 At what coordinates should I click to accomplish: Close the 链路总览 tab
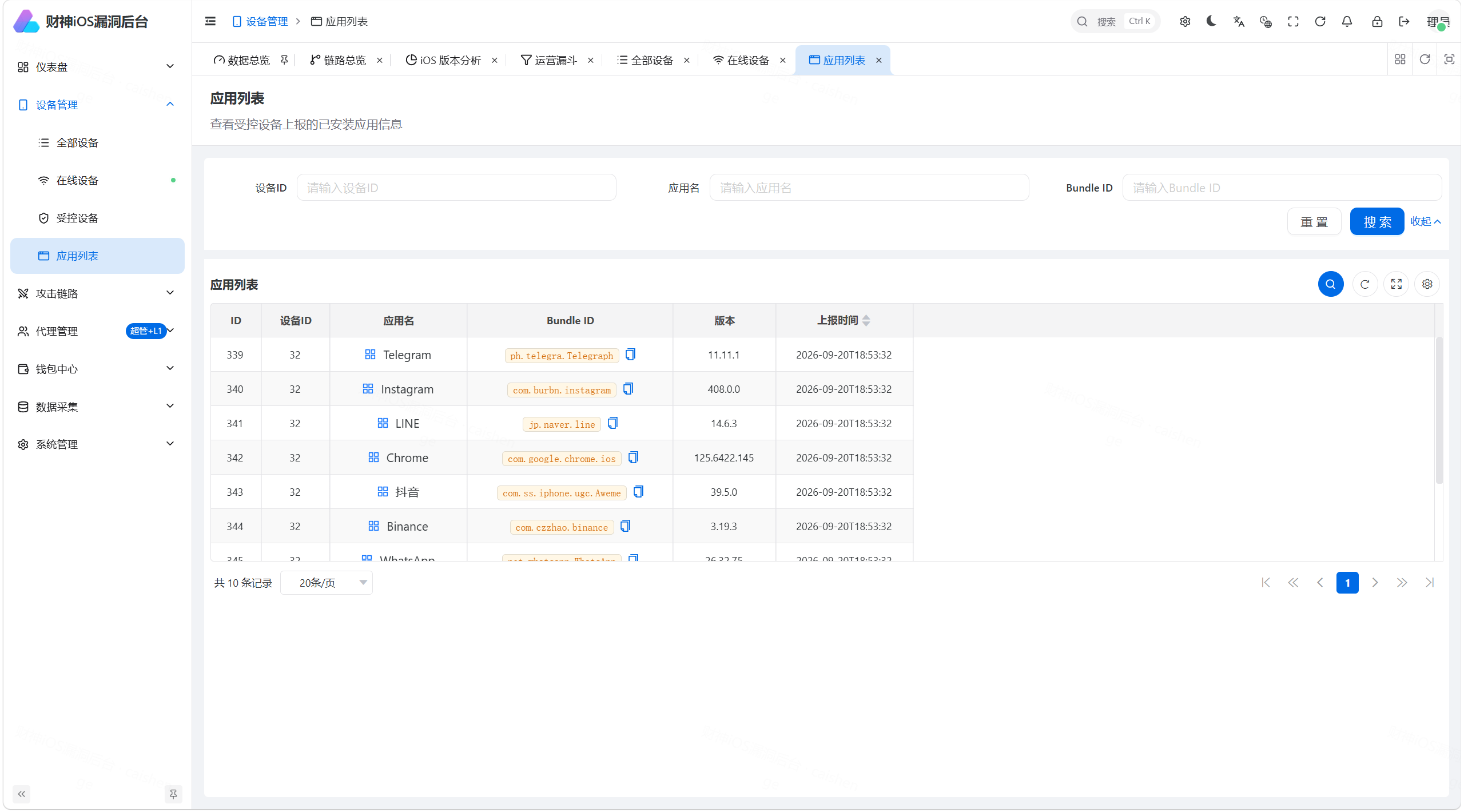(x=380, y=60)
